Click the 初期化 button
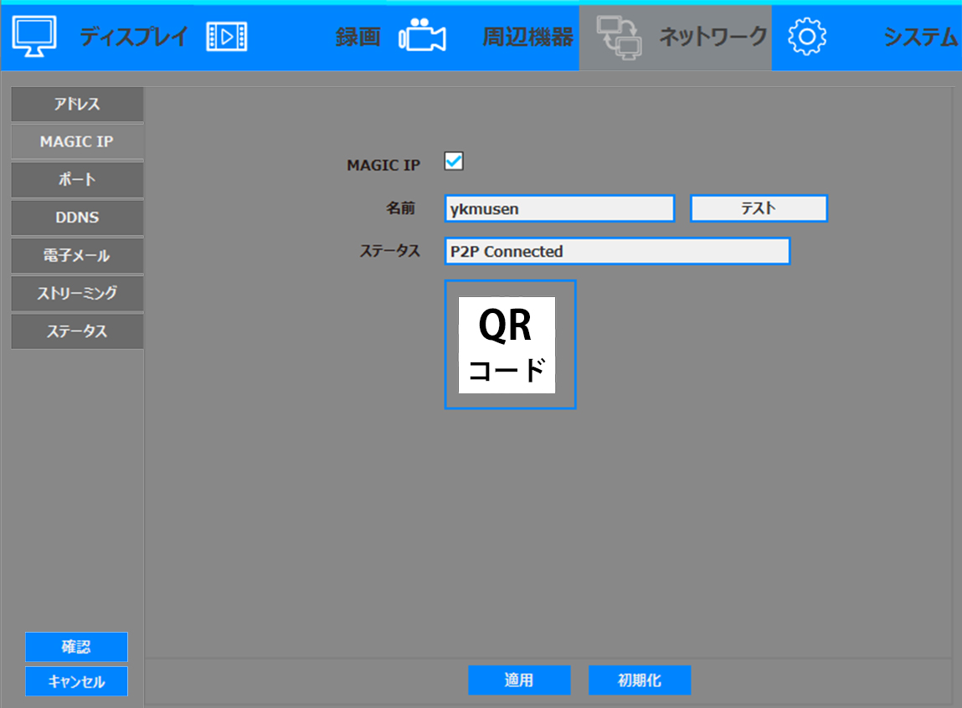The image size is (962, 708). 640,680
